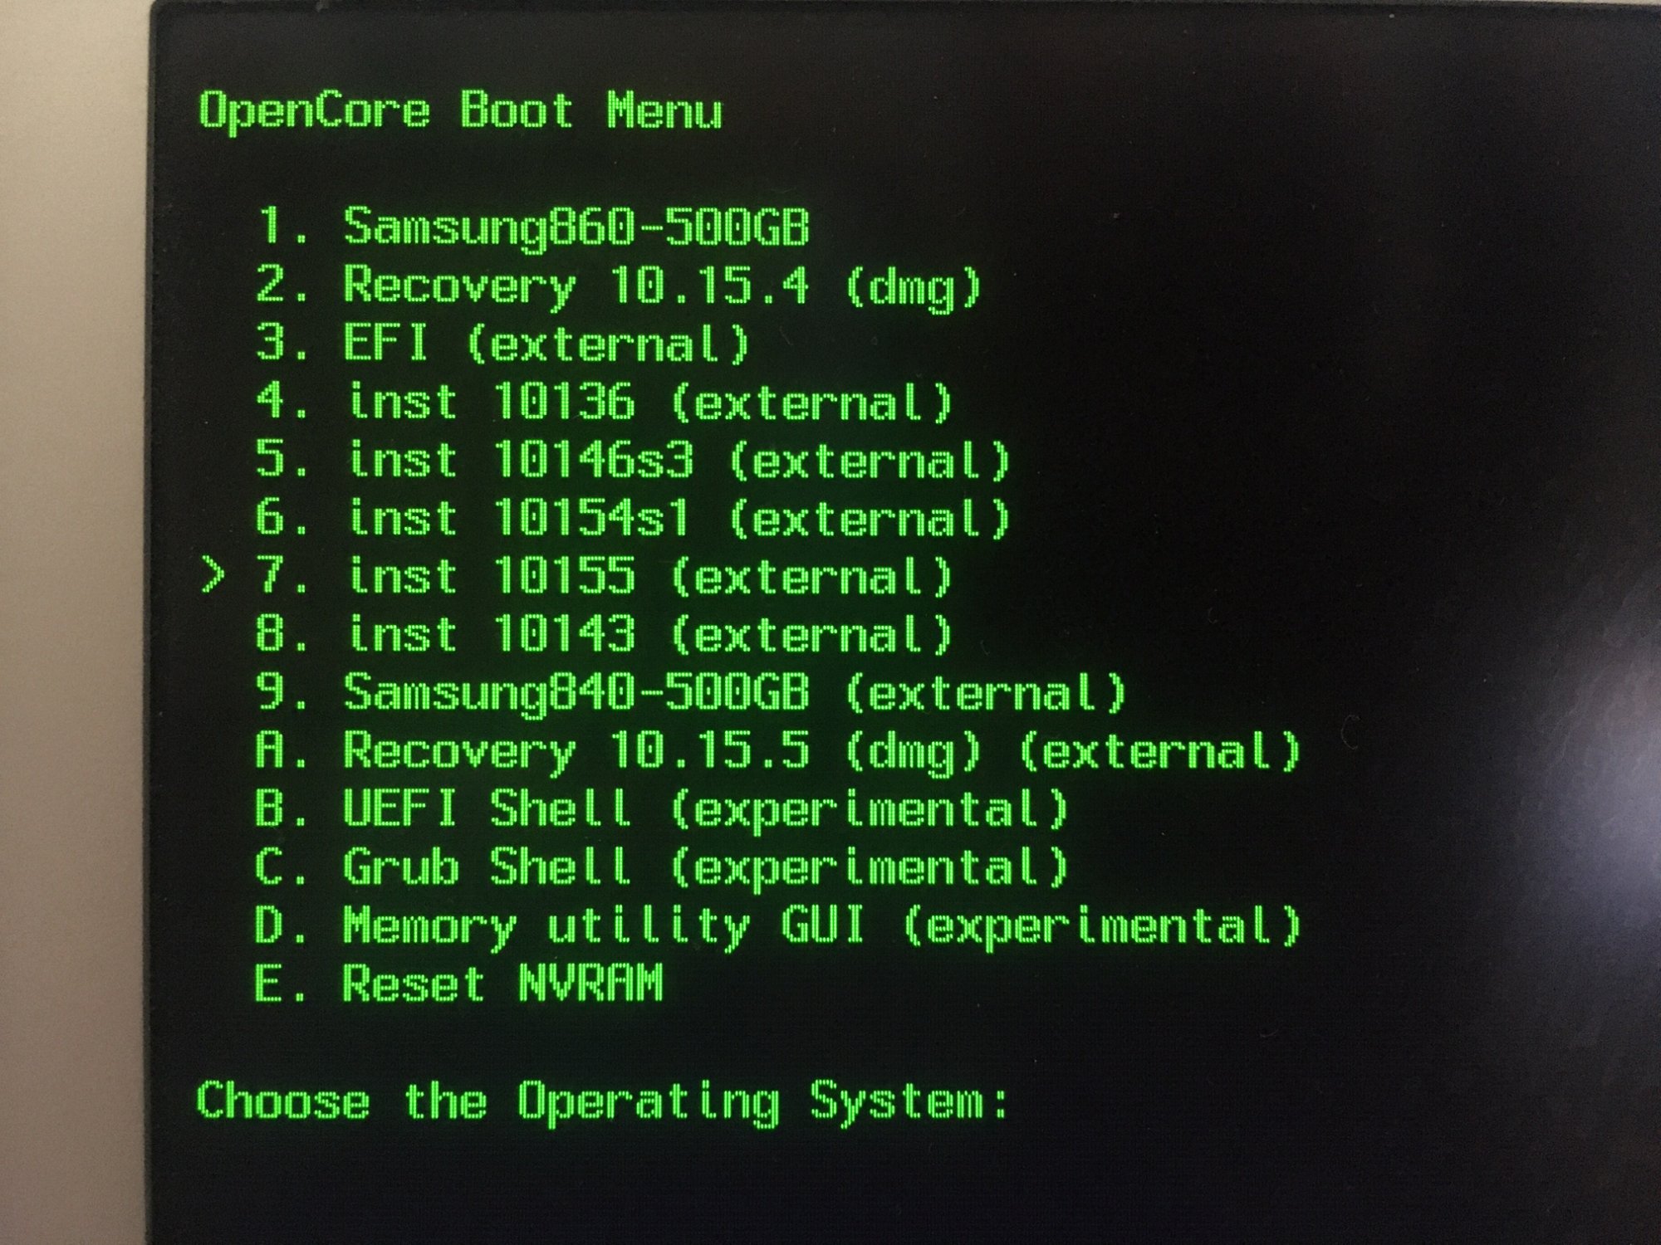Select inst 10146s3 (external) entry
The image size is (1661, 1245).
coord(634,460)
